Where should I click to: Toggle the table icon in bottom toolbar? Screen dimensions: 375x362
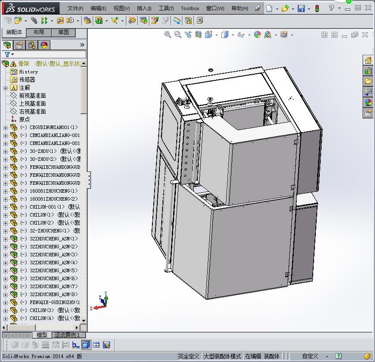click(96, 345)
